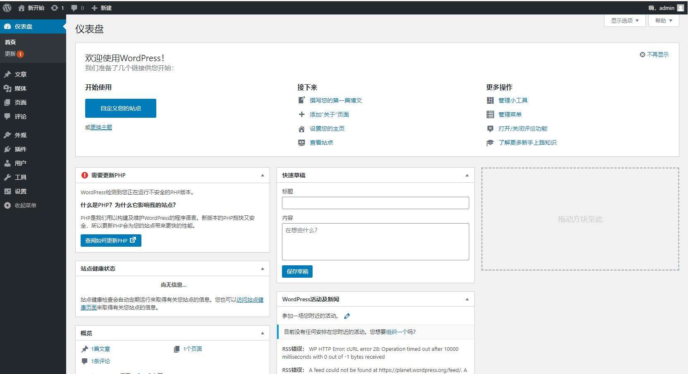Click 查阅如何更新PHP button
Image resolution: width=688 pixels, height=374 pixels.
(x=111, y=241)
